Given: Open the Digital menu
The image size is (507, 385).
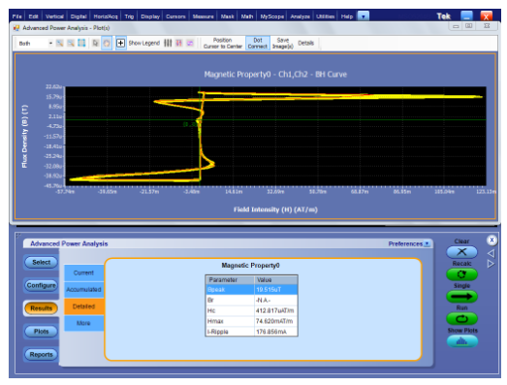Looking at the screenshot, I should coord(79,16).
